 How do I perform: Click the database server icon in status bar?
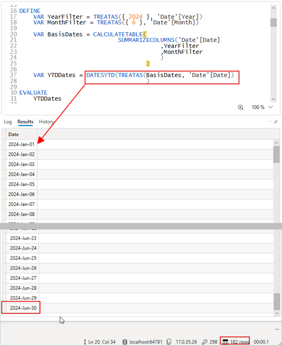click(125, 342)
